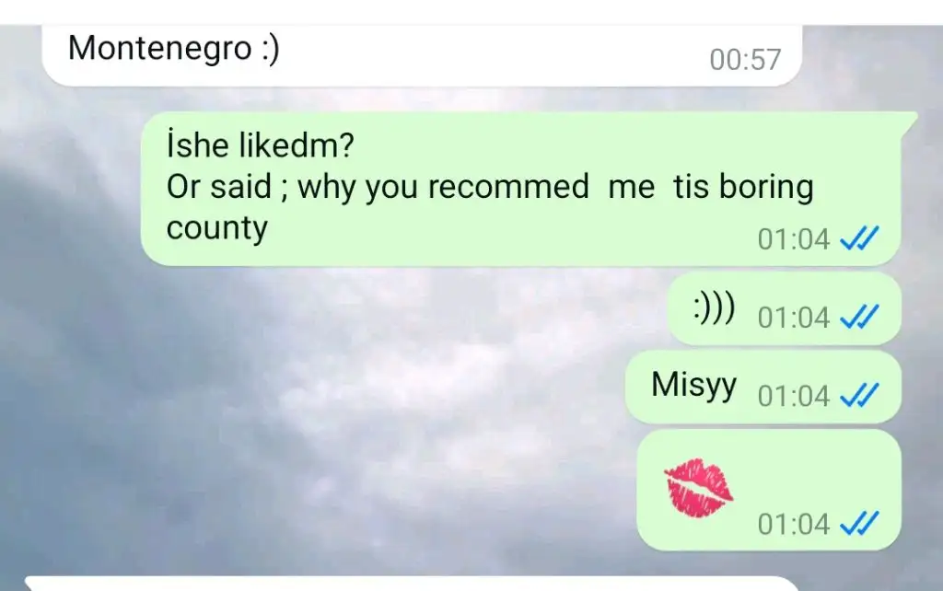943x591 pixels.
Task: Tap the kiss emoji message bubble background
Action: coord(769,490)
